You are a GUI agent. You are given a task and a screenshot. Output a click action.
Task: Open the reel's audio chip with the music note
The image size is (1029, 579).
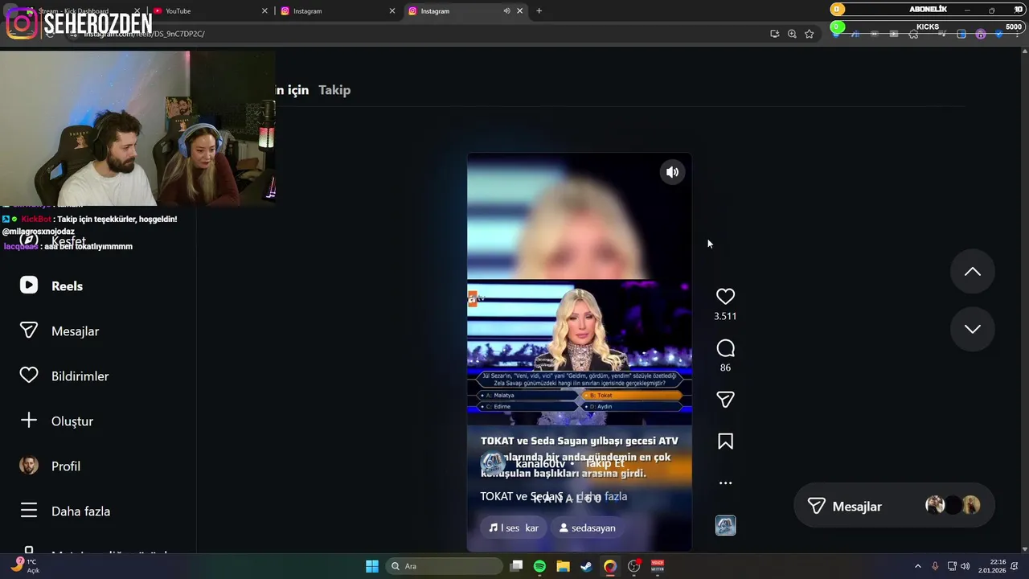514,528
